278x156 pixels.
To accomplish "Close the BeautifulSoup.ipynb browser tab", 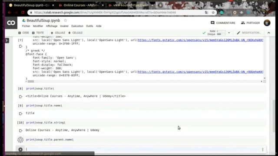I will click(53, 5).
